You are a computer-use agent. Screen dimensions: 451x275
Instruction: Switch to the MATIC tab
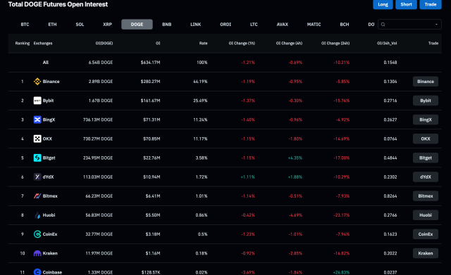coord(314,25)
